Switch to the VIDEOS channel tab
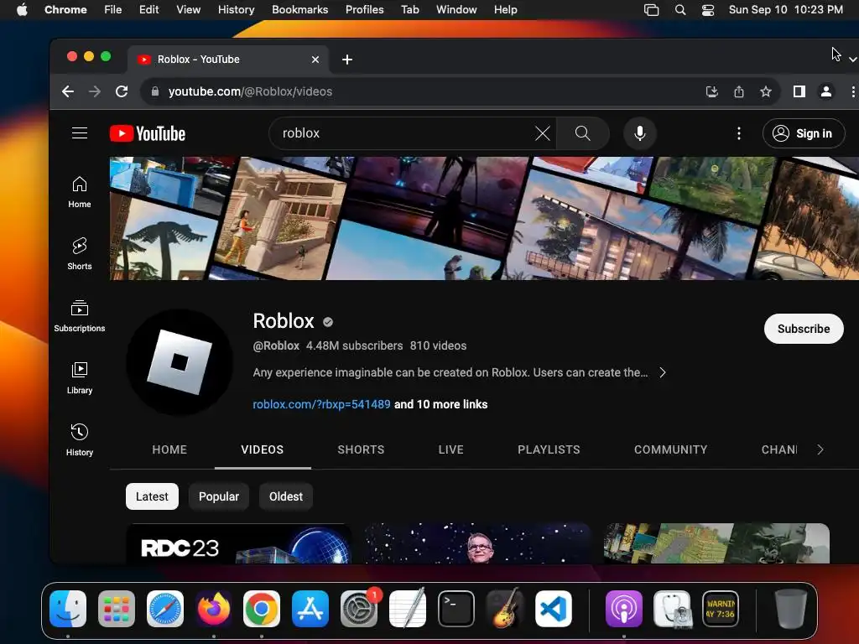 [263, 449]
